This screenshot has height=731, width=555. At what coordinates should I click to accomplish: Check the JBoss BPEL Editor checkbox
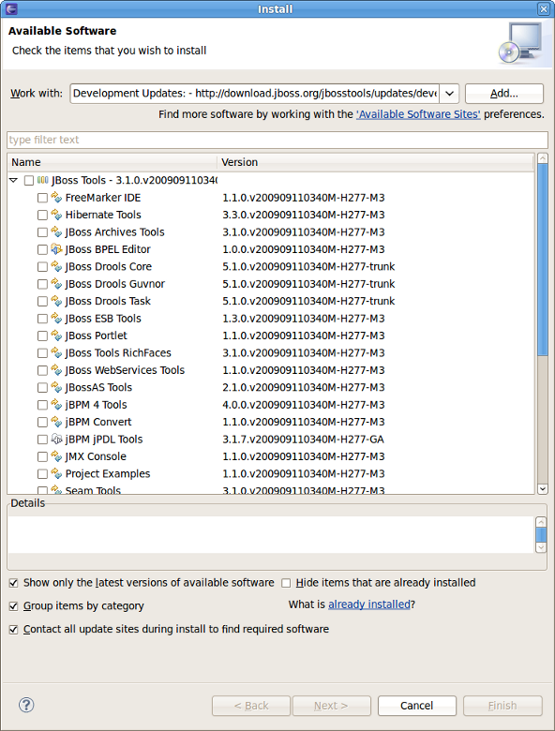click(42, 249)
